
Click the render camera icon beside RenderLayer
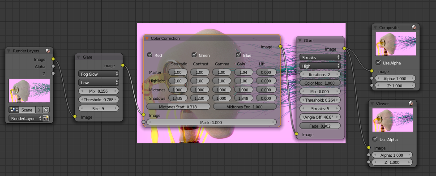coord(46,118)
